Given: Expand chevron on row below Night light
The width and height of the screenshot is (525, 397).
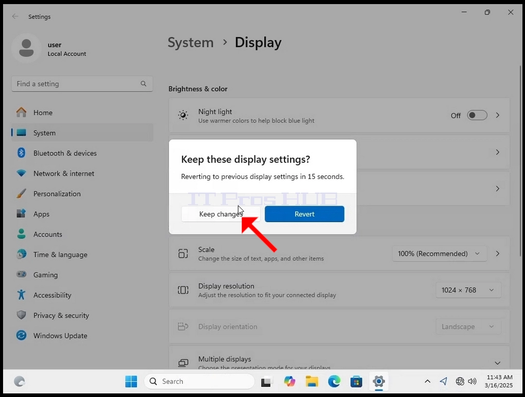Looking at the screenshot, I should 498,152.
